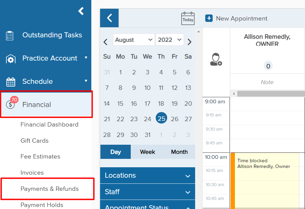Viewport: 305px width, 209px height.
Task: Collapse the sidebar with the white arrow
Action: tap(81, 11)
